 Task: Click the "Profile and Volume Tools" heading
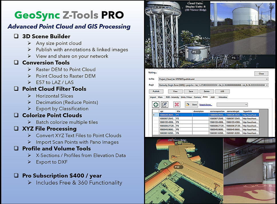(x=57, y=149)
